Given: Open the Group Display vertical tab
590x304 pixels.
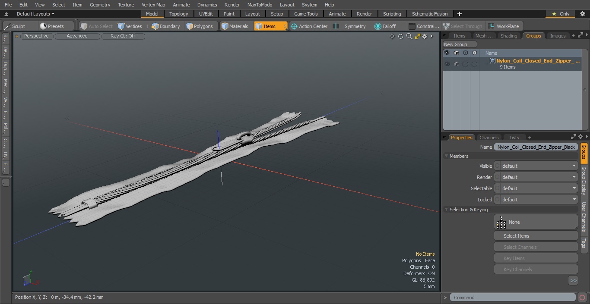Looking at the screenshot, I should coord(584,181).
